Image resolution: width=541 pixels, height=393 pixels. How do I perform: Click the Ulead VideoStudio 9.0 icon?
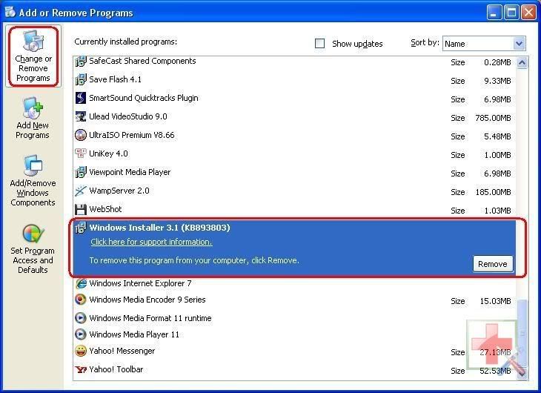81,116
